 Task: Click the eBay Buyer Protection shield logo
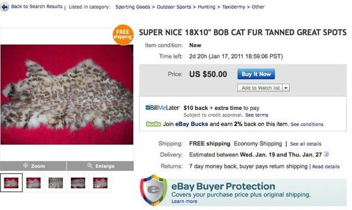point(153,190)
